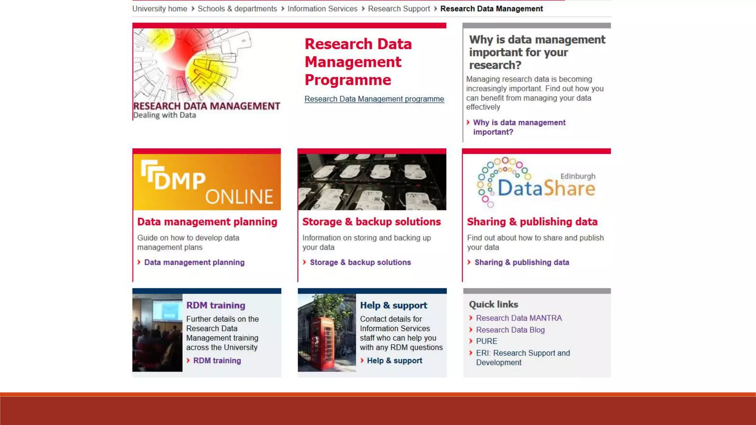Click the RDM training lecture photo
This screenshot has height=425, width=756.
coord(157,332)
